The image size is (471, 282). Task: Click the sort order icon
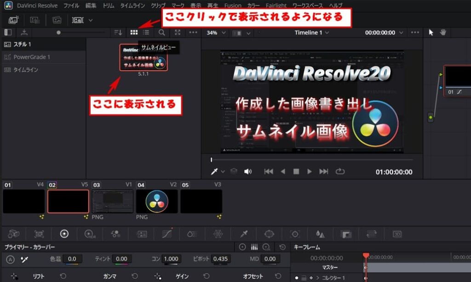118,33
